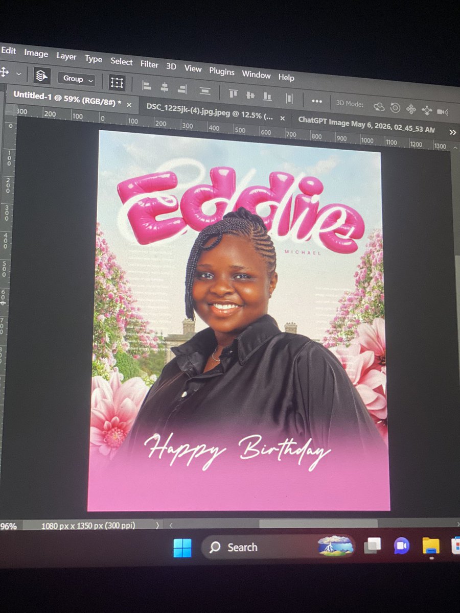460x613 pixels.
Task: Expand the hidden document tabs chevron
Action: click(x=453, y=132)
